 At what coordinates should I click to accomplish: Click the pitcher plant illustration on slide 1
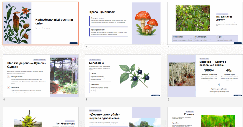click(17, 24)
